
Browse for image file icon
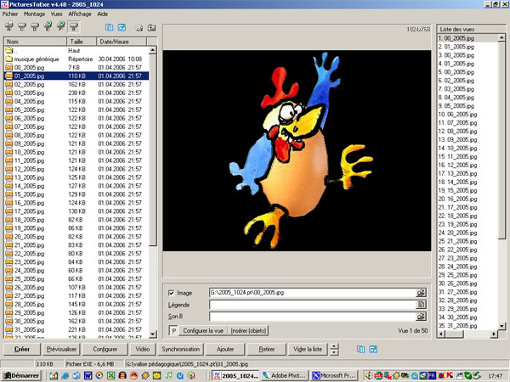coord(421,293)
